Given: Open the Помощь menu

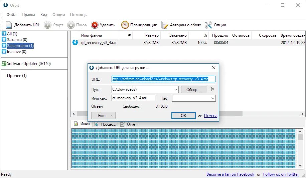Looking at the screenshot, I should coord(78,15).
